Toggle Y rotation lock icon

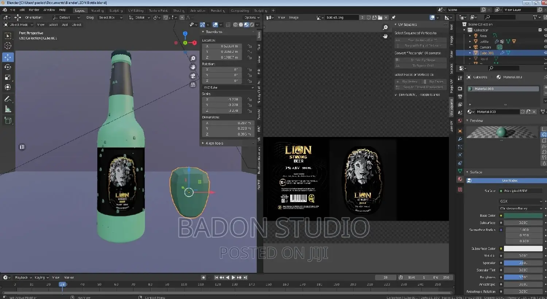[x=249, y=75]
